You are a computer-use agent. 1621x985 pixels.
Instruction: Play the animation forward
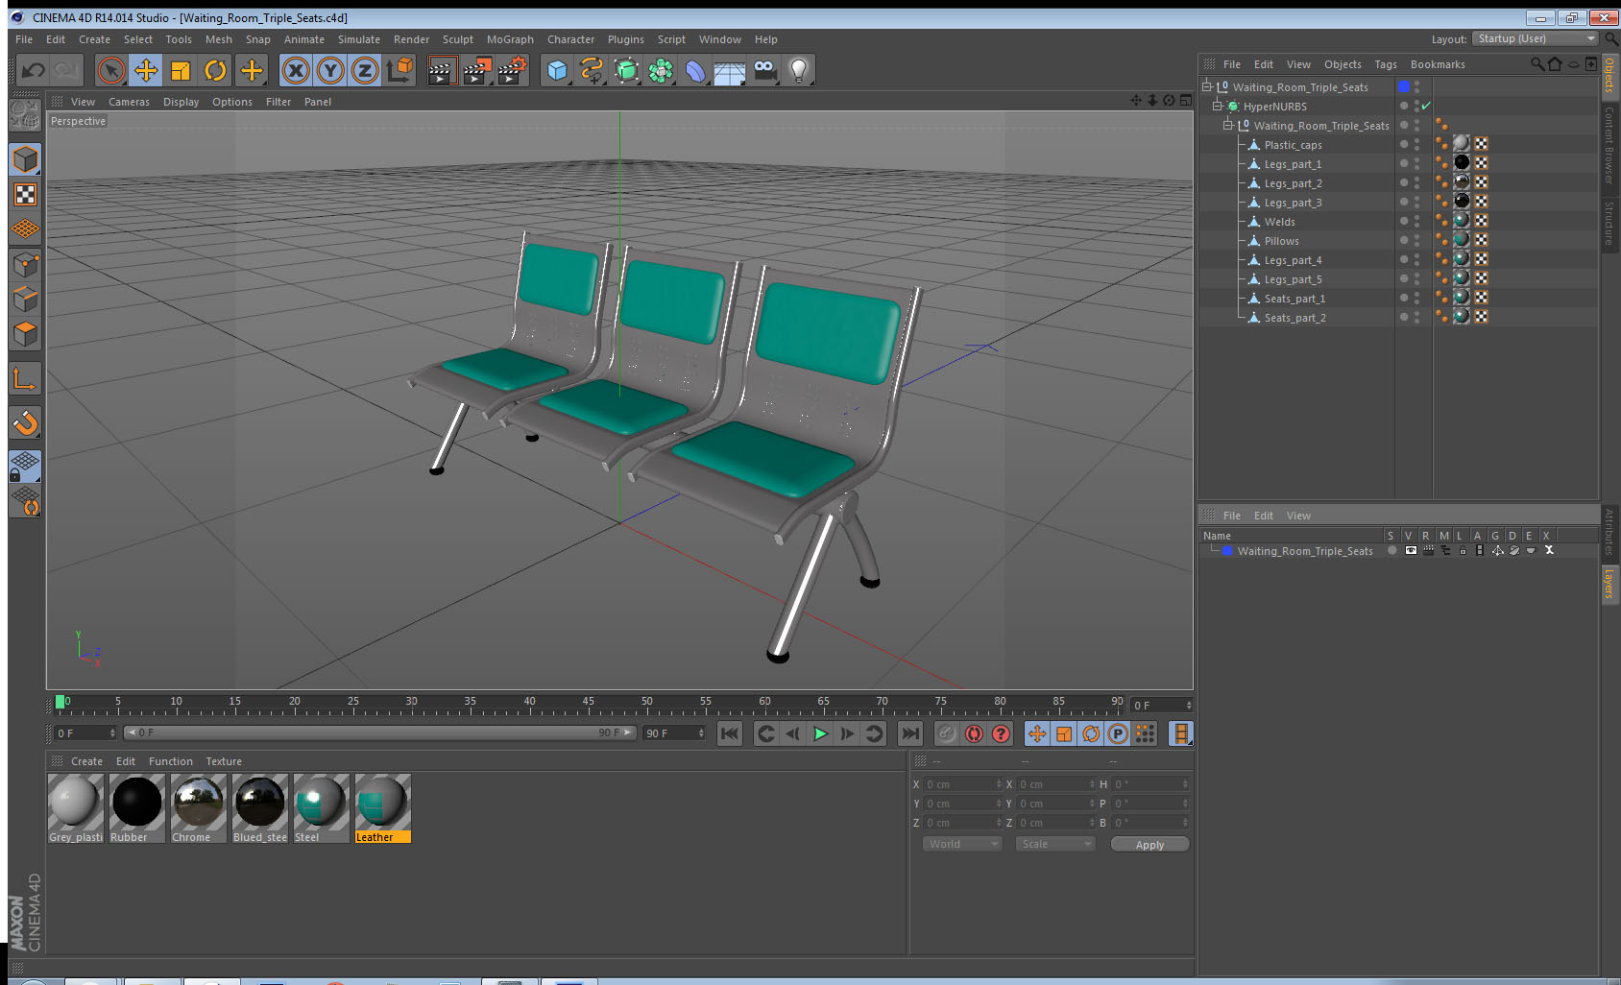[820, 733]
